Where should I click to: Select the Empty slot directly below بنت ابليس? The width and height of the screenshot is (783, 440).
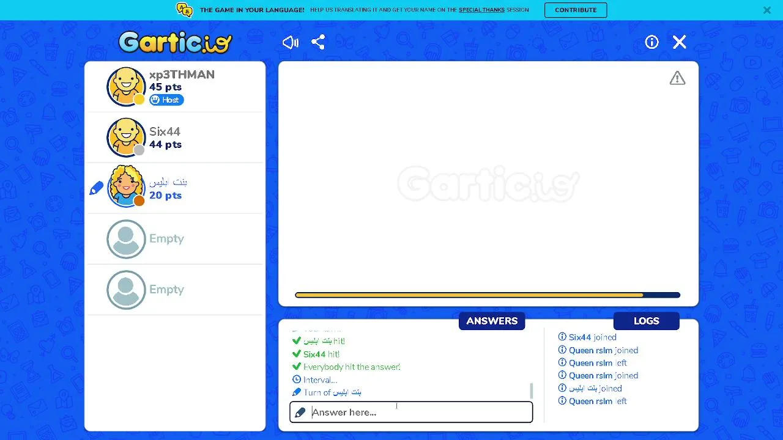coord(176,239)
